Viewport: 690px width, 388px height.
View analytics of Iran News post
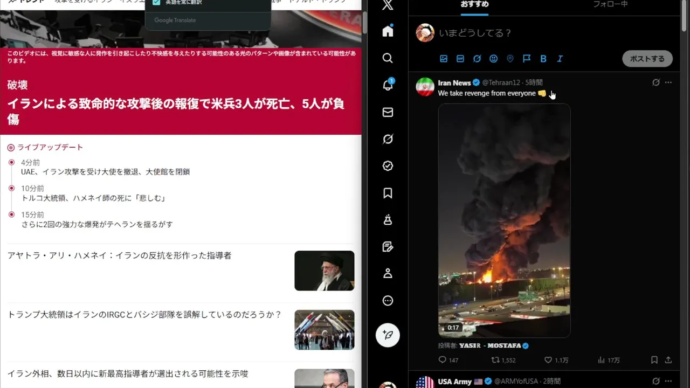[x=609, y=360]
